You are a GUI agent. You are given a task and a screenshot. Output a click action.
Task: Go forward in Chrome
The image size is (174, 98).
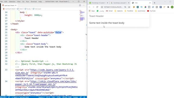[93, 7]
